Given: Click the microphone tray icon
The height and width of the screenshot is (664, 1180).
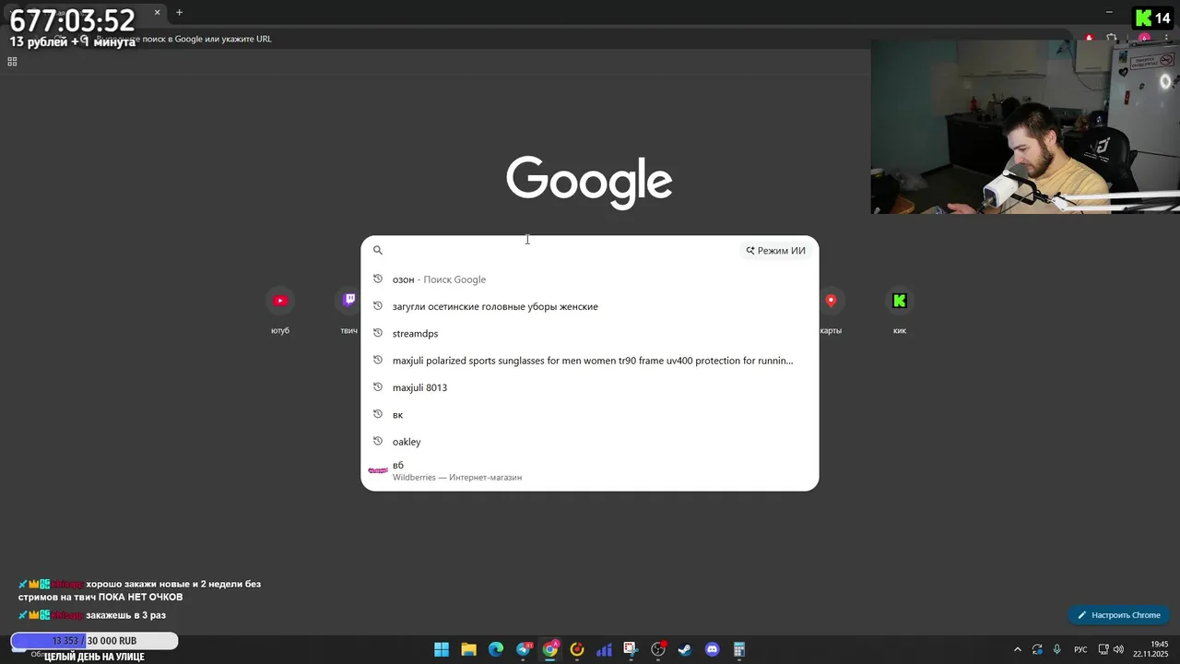Looking at the screenshot, I should 1056,649.
